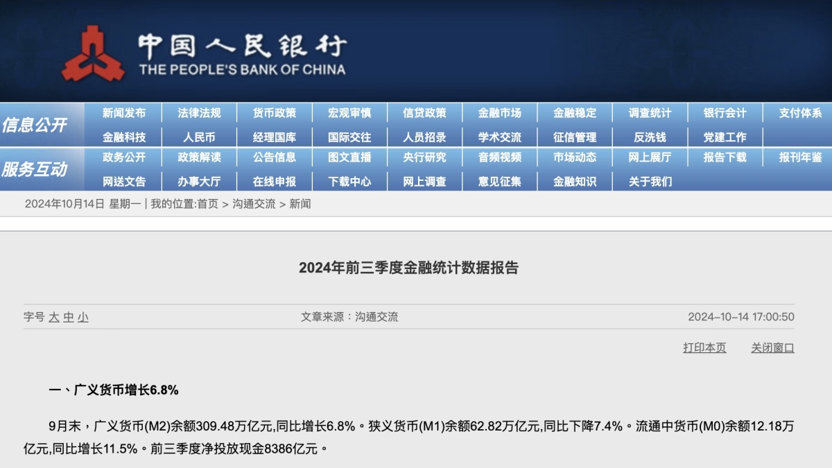Screen dimensions: 832x468
Task: Click 沟通交流 in breadcrumb path
Action: coord(253,204)
